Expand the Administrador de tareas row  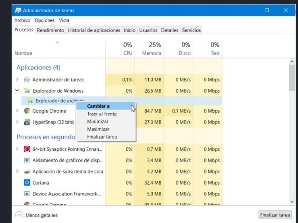(x=17, y=80)
